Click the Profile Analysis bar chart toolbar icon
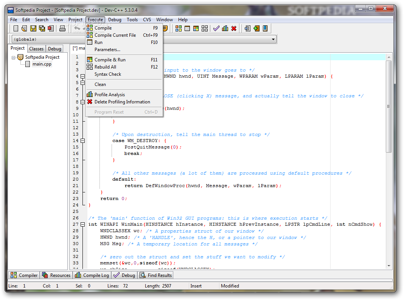Image resolution: width=404 pixels, height=300 pixels. [225, 28]
